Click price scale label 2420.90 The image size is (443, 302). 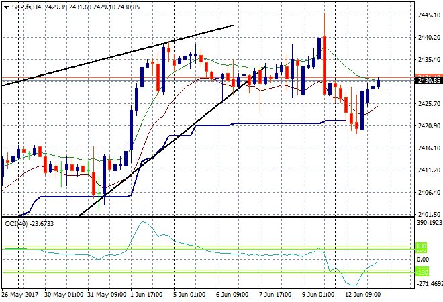429,125
